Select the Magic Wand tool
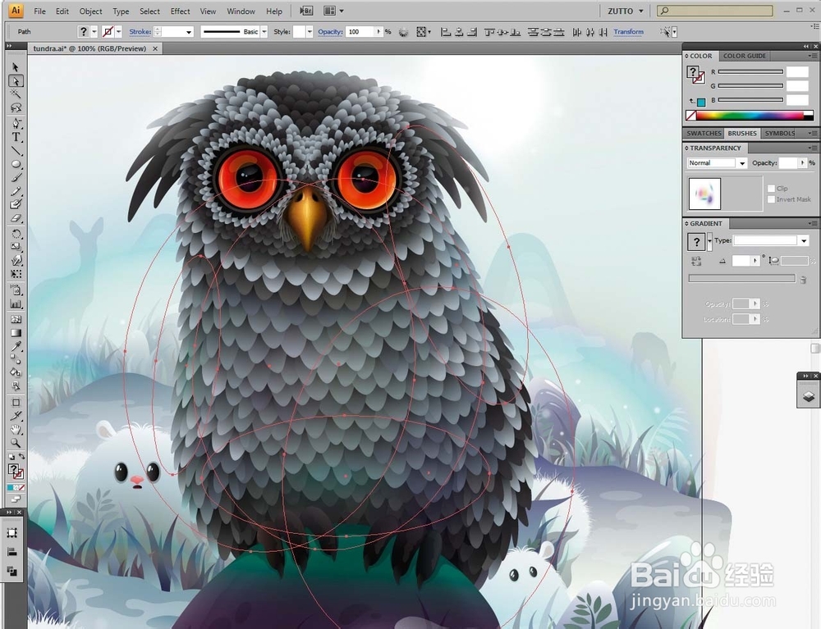The width and height of the screenshot is (821, 629). click(x=16, y=94)
